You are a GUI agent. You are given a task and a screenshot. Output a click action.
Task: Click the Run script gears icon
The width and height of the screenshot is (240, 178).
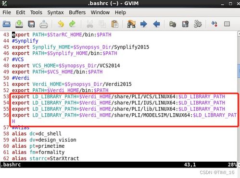coord(198,24)
